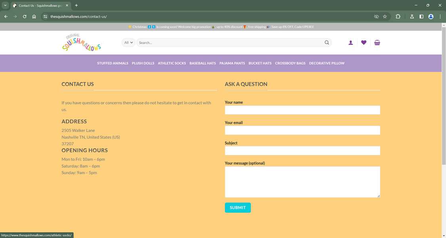This screenshot has width=446, height=238.
Task: Click the search magnifier icon
Action: coord(327,43)
